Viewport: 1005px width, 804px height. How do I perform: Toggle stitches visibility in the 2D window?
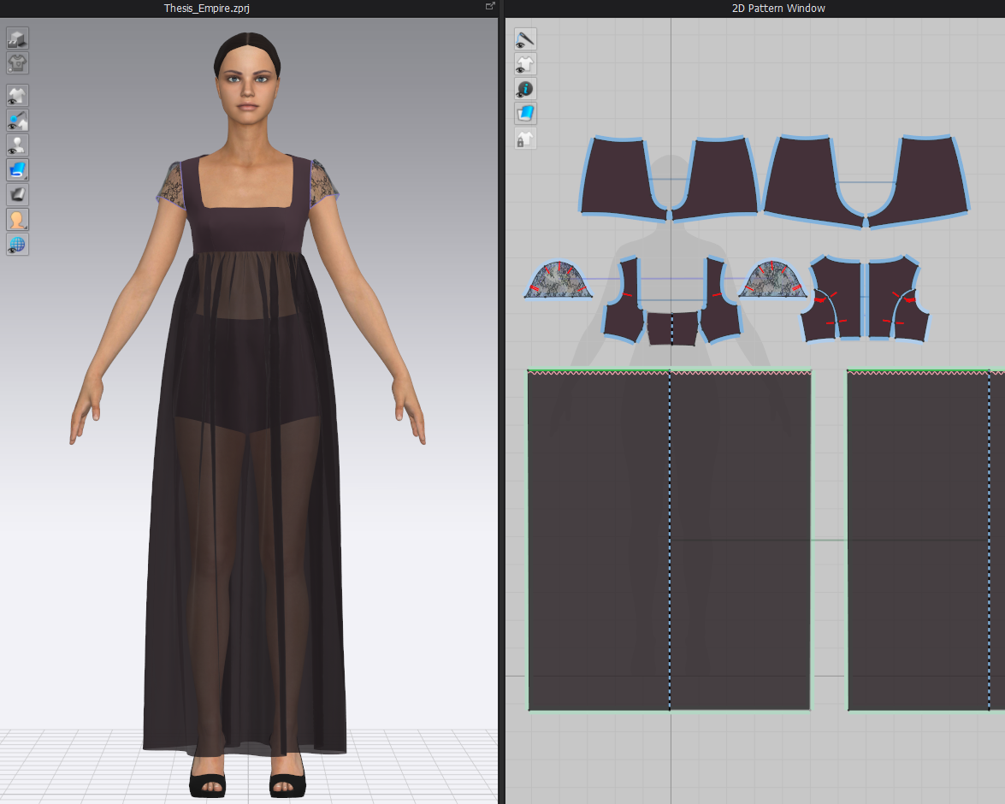[525, 38]
